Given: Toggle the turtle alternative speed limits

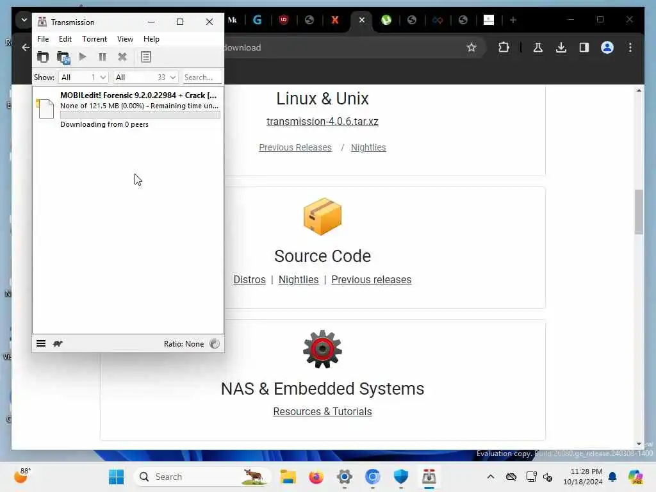Looking at the screenshot, I should (58, 343).
